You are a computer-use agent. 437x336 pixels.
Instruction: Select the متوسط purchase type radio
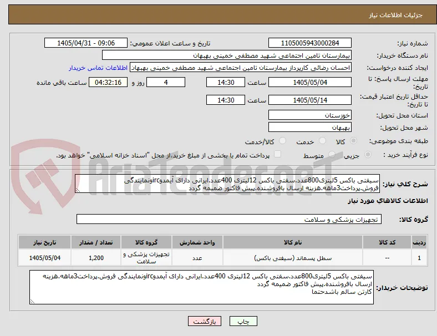(x=332, y=154)
